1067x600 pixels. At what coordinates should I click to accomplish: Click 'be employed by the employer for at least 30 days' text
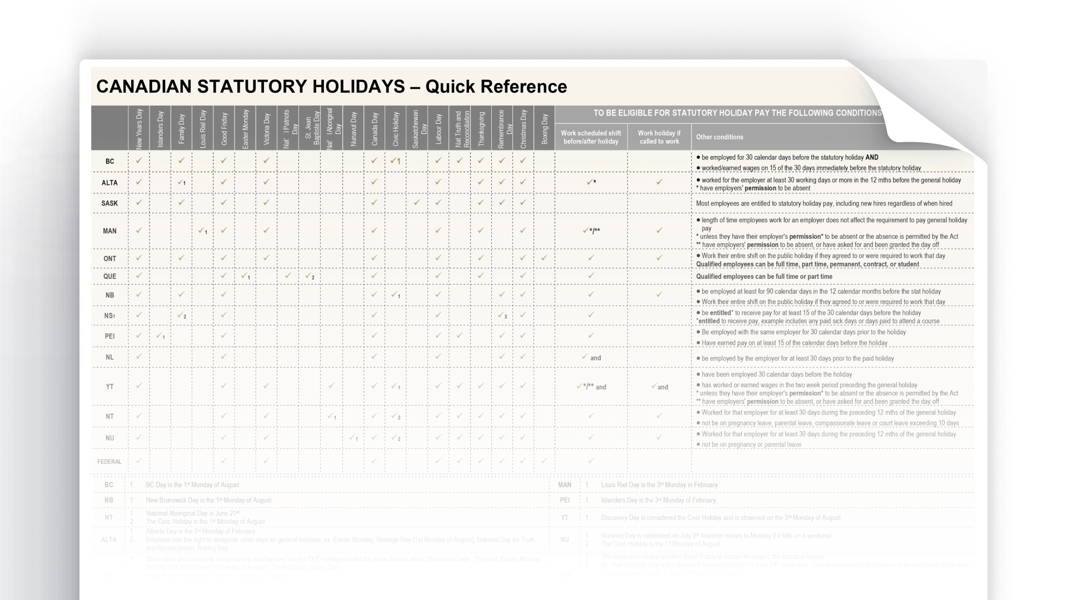tap(795, 359)
